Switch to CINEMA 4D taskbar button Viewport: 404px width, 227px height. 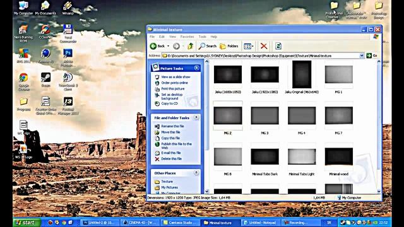pos(140,223)
